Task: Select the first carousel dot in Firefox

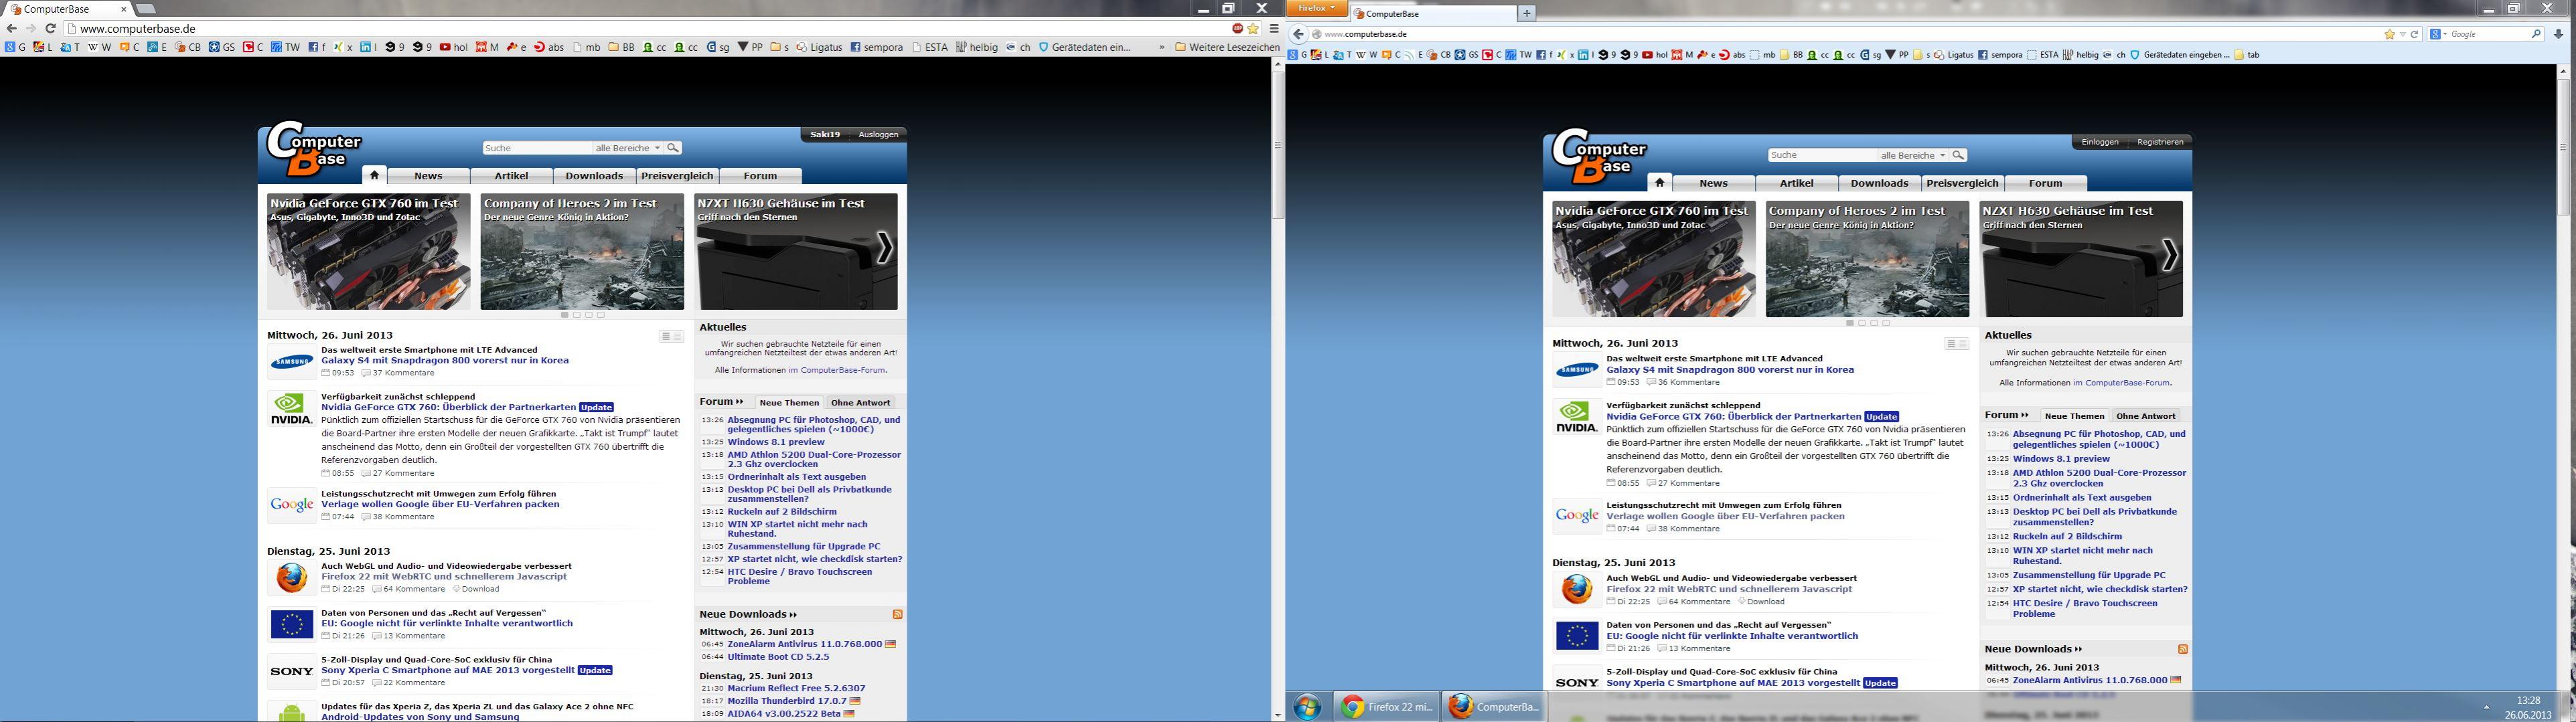Action: pos(1850,323)
